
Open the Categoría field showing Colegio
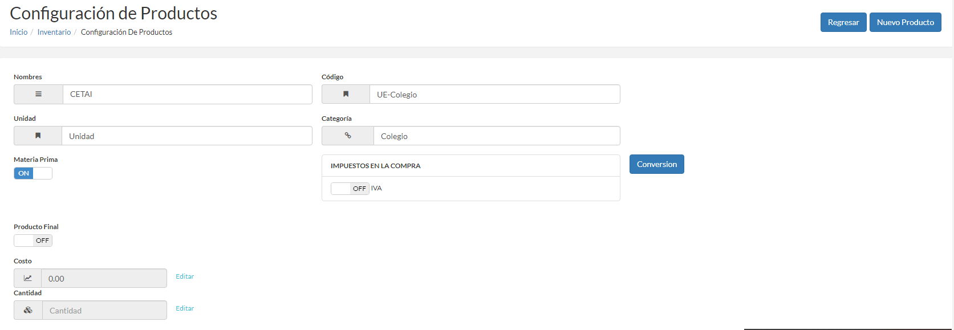[497, 136]
